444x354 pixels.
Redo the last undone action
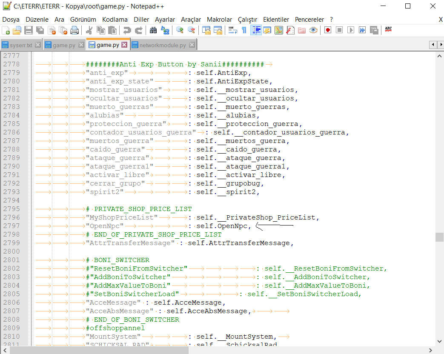point(138,30)
